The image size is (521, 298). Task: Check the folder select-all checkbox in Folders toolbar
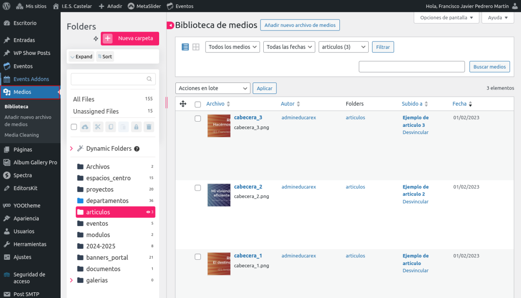coord(74,127)
